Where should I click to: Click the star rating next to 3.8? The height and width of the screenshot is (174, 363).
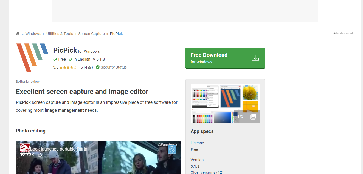click(x=68, y=67)
